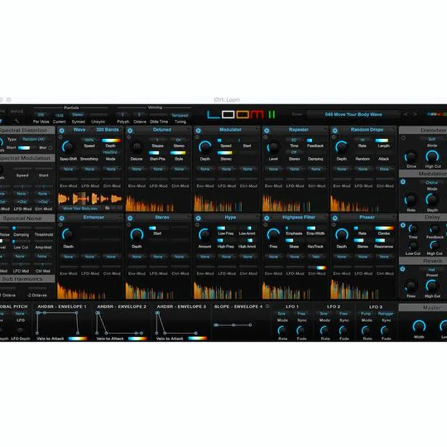447x447 pixels.
Task: Click the Save button
Action: 297,114
